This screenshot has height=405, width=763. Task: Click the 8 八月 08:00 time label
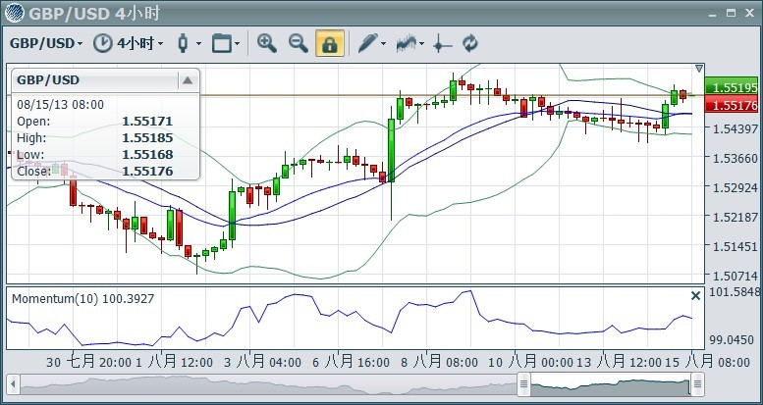[x=439, y=362]
